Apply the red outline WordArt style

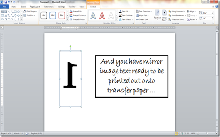(x=102, y=16)
